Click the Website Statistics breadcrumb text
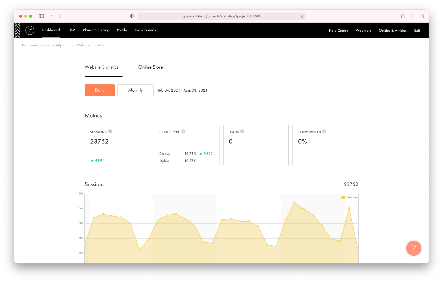Screen dimensions: 443x282 point(90,45)
